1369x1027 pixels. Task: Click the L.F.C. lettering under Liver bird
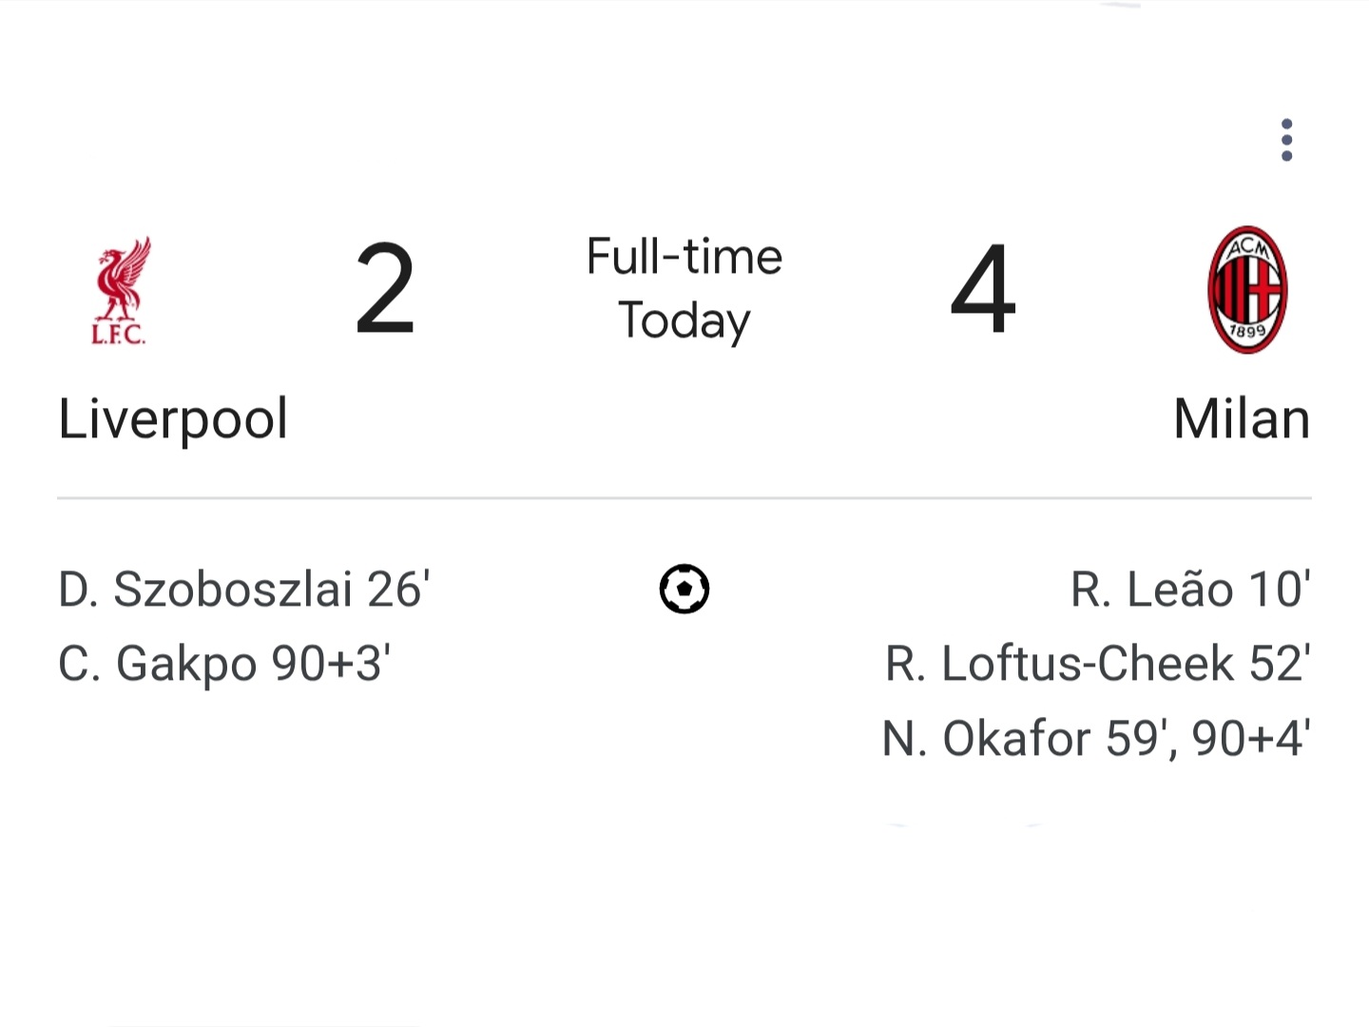(119, 334)
